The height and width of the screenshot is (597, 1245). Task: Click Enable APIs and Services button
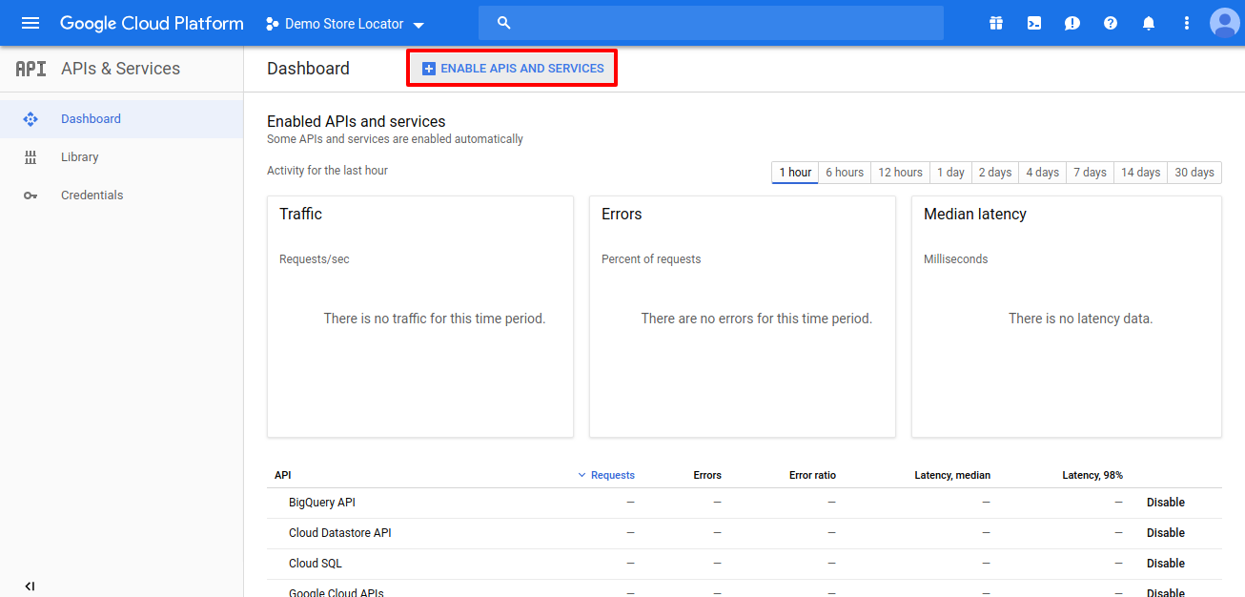coord(512,69)
